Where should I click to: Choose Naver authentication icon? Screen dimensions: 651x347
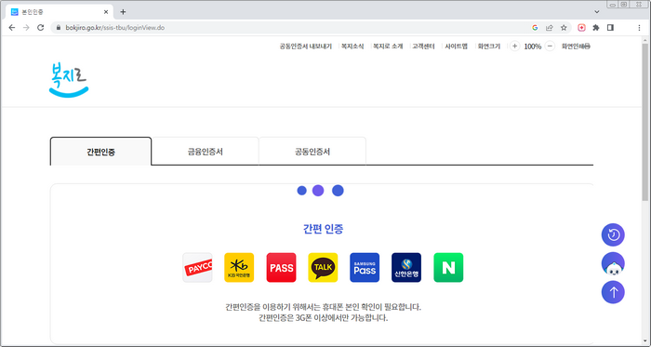(448, 268)
